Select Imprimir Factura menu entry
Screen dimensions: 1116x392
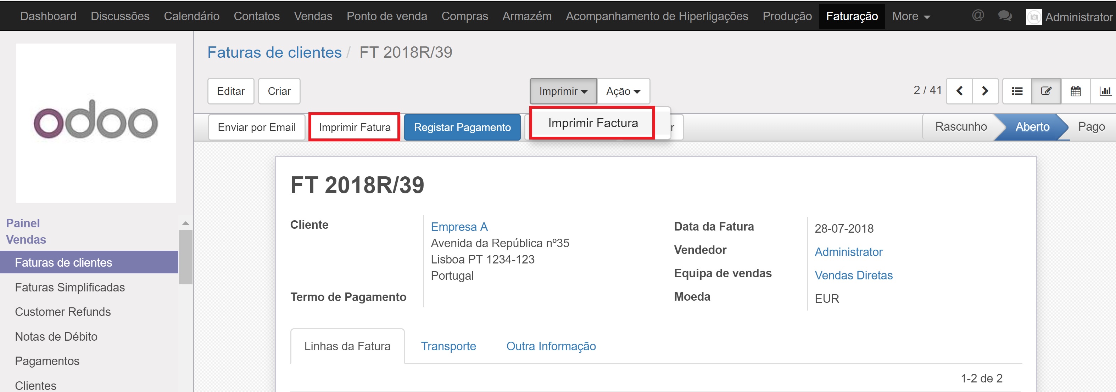pos(592,123)
